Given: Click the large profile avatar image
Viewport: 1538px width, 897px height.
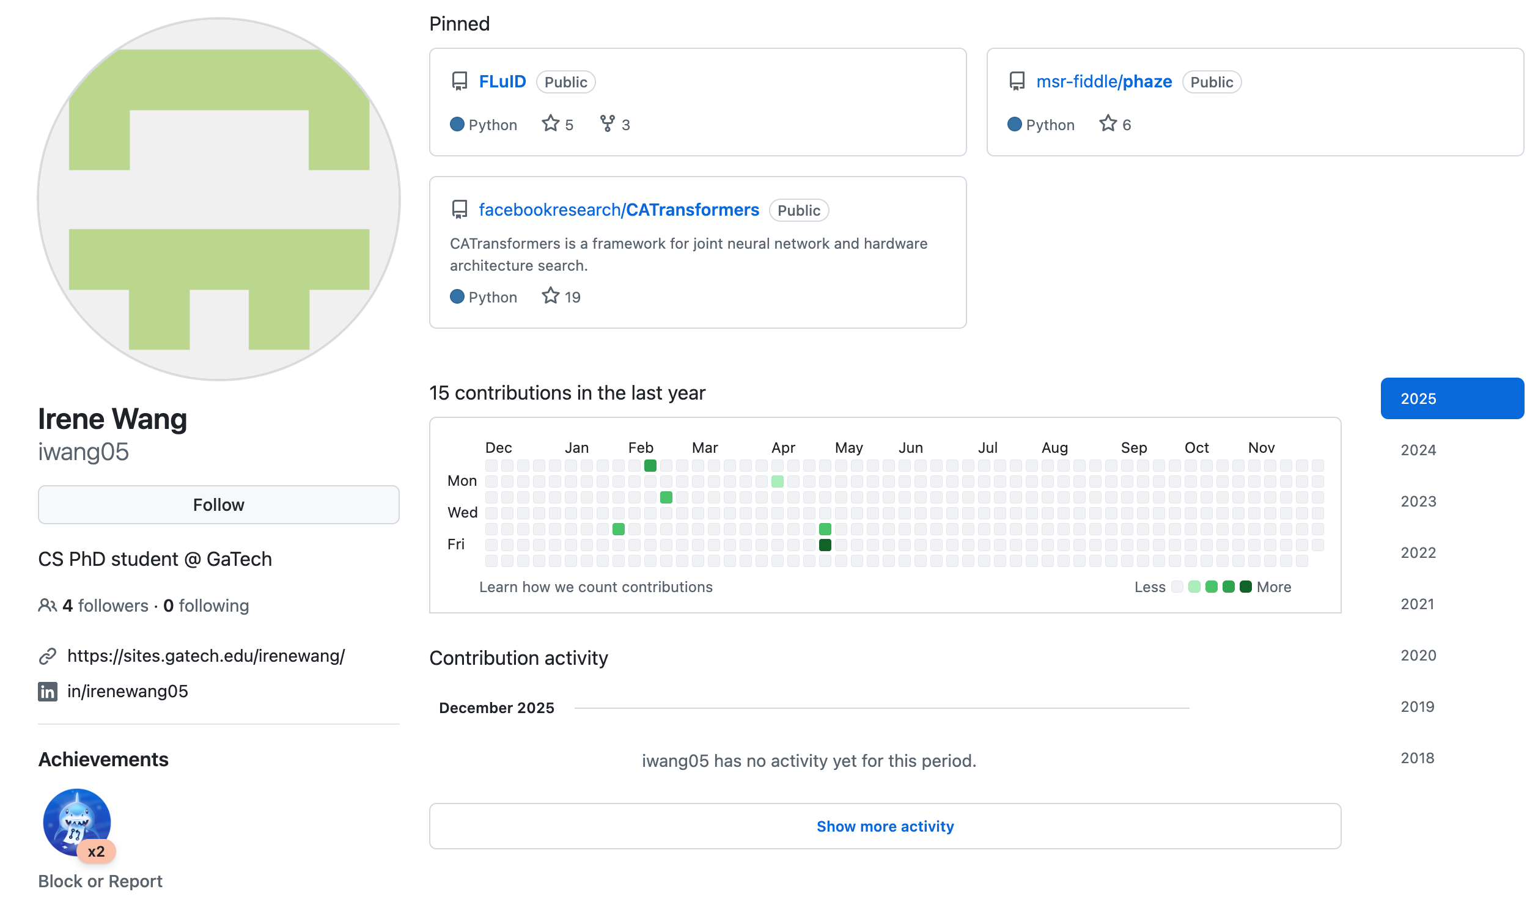Looking at the screenshot, I should (219, 199).
